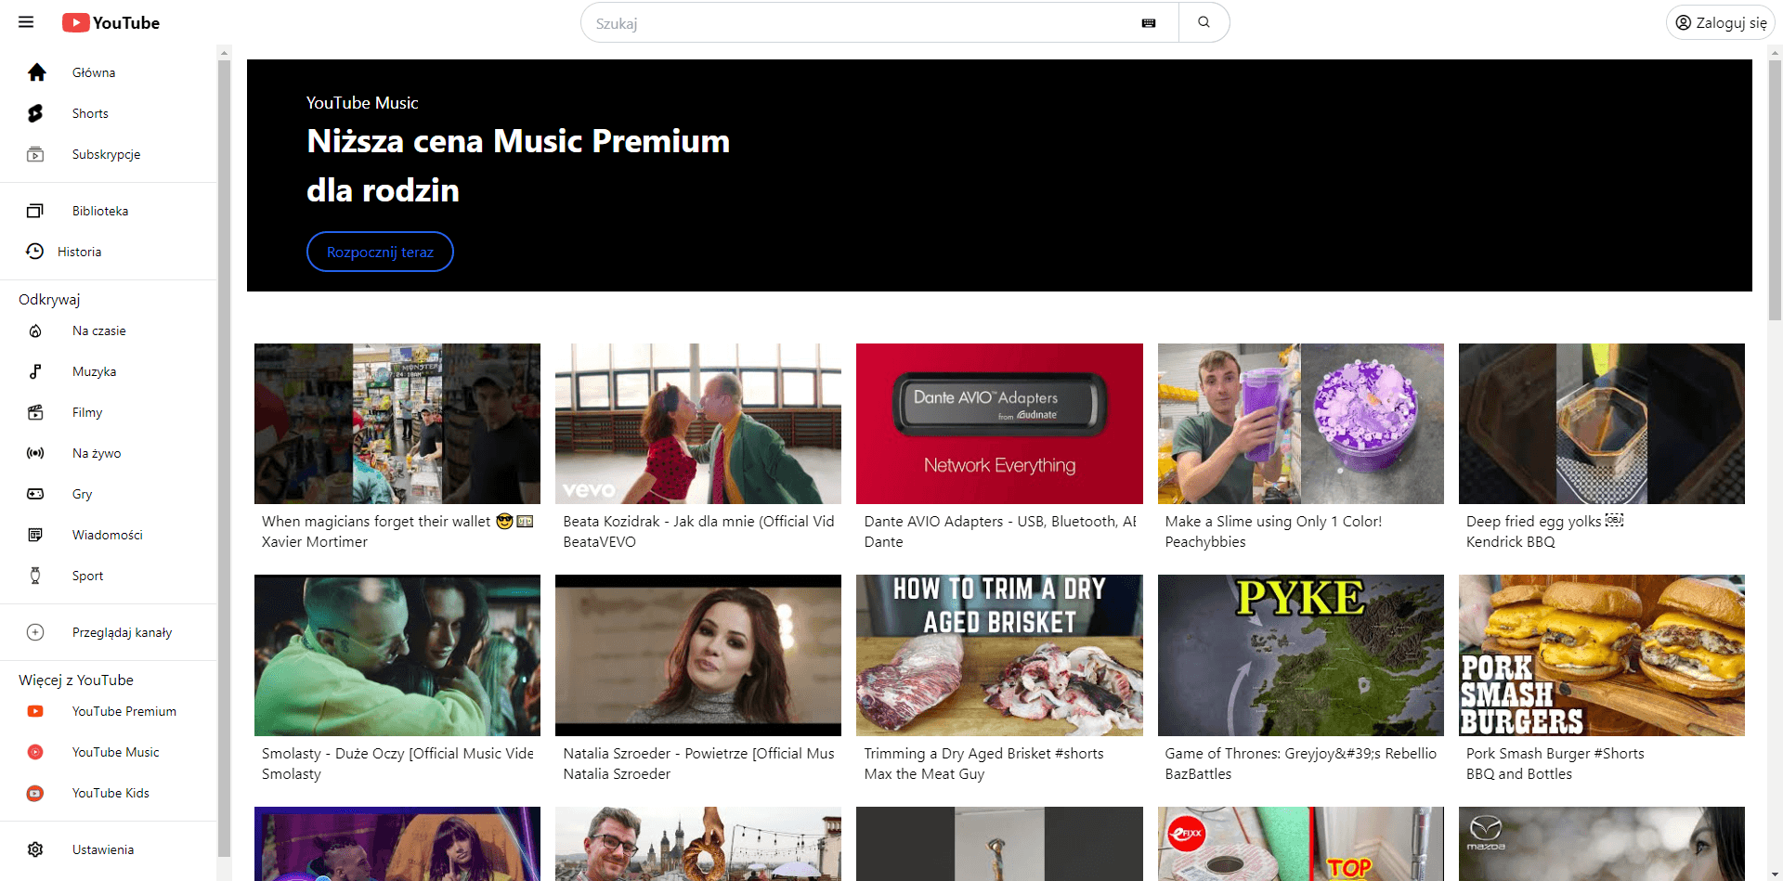Screen dimensions: 1783x881
Task: Open the Muzyka category
Action: click(x=93, y=371)
